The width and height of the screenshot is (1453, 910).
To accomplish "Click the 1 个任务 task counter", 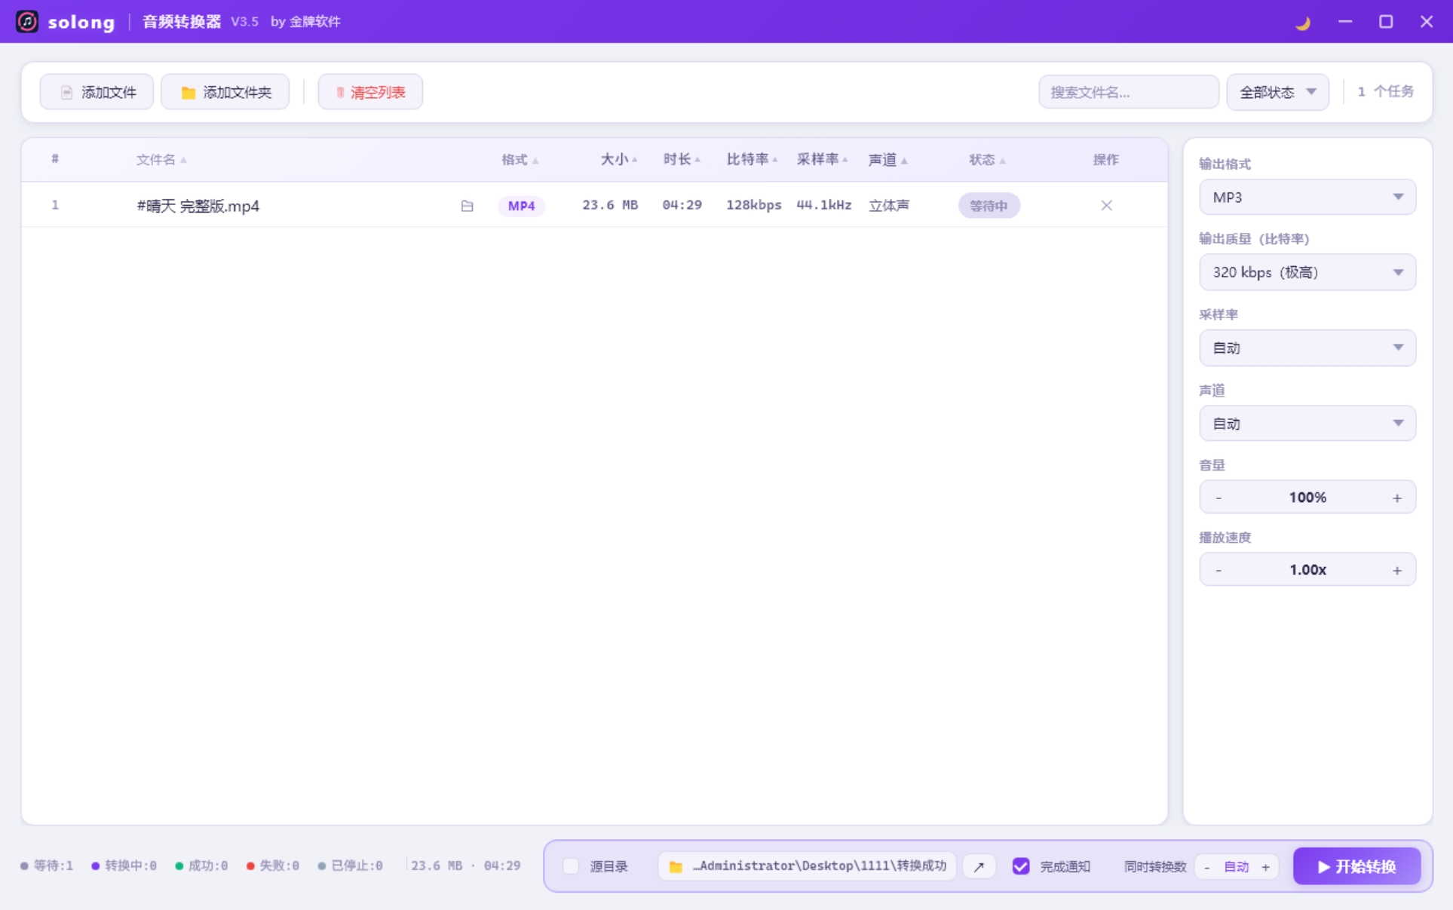I will click(x=1385, y=91).
